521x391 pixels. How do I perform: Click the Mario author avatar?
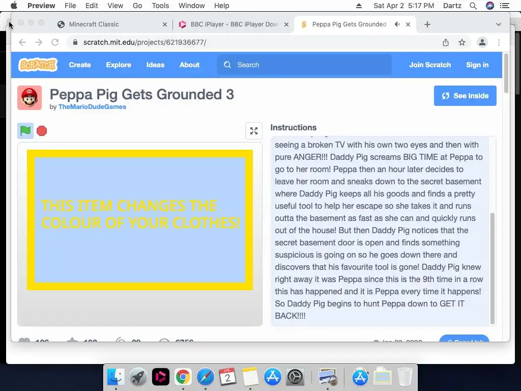click(x=30, y=98)
